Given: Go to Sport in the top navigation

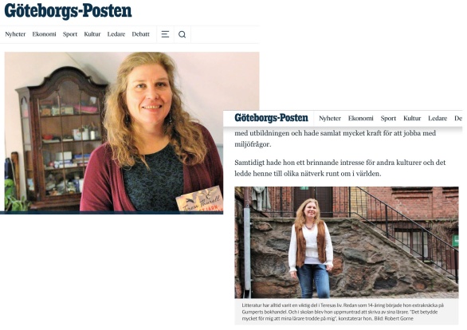Looking at the screenshot, I should [x=70, y=34].
